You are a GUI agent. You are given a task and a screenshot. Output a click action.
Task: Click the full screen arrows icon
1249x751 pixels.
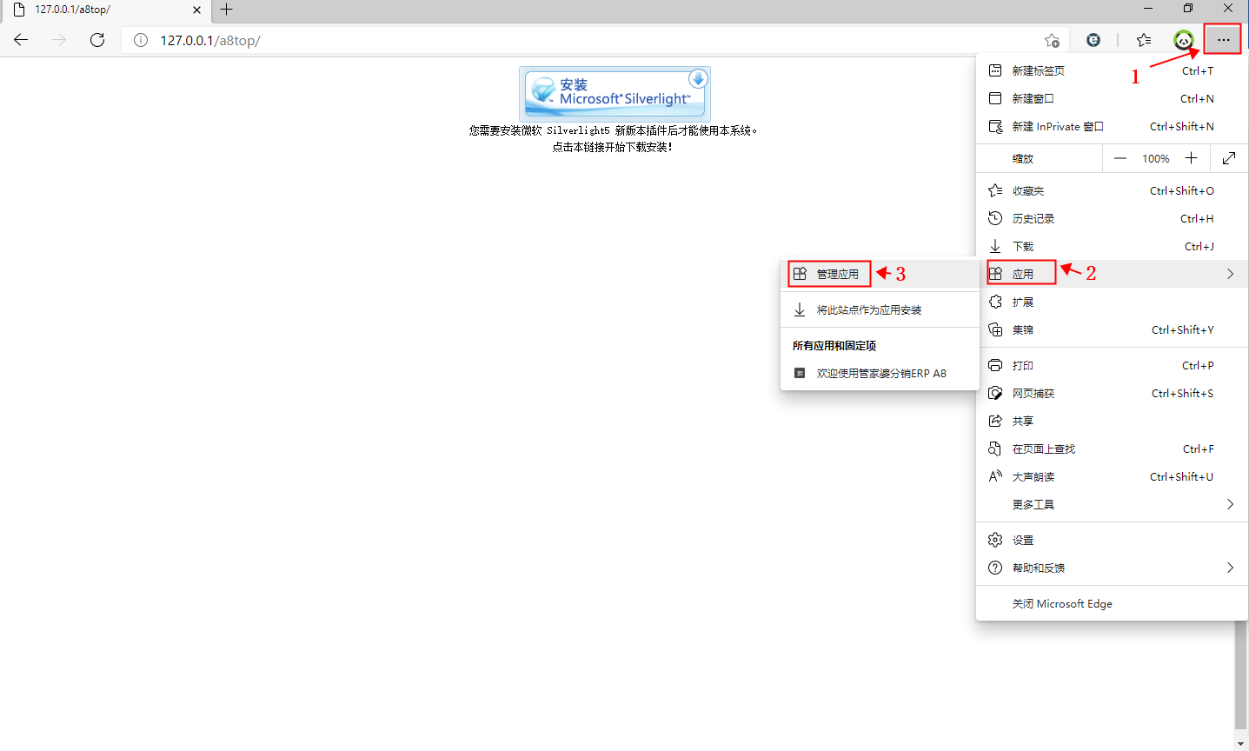tap(1229, 158)
